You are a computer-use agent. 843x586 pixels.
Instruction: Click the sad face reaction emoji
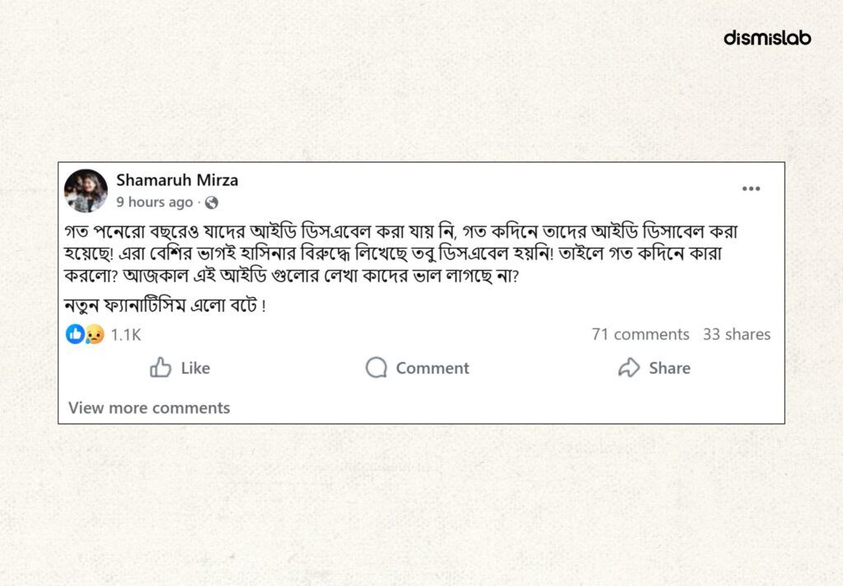[x=94, y=335]
